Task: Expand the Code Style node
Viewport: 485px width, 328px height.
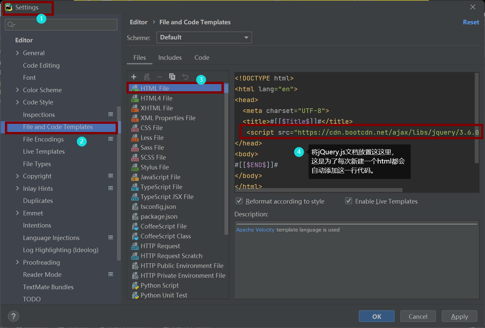Action: [x=17, y=102]
